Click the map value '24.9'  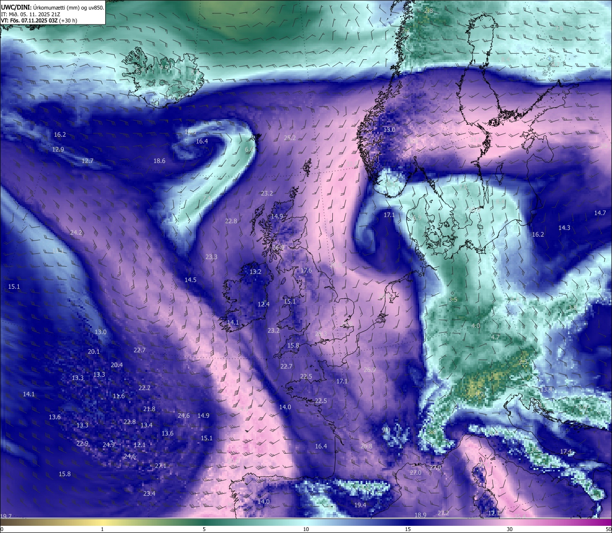109,445
